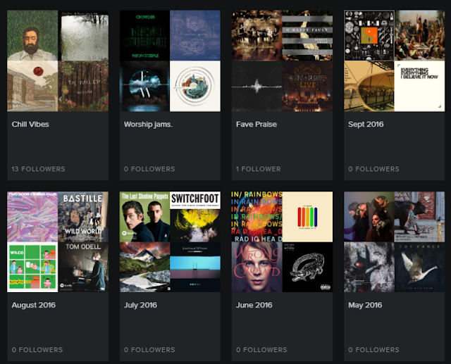
Task: Open the Fave Praise playlist title
Action: pyautogui.click(x=257, y=125)
